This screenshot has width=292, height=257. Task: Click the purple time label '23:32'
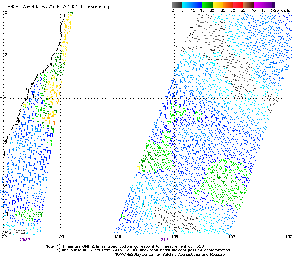(x=24, y=240)
